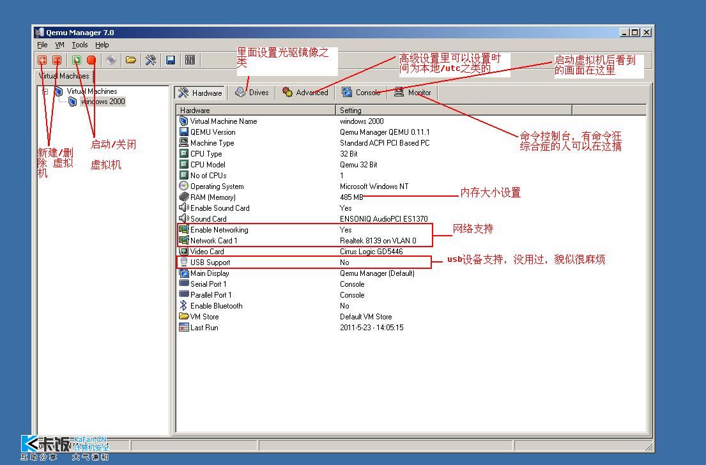The height and width of the screenshot is (465, 706).
Task: Open the File menu
Action: point(42,45)
